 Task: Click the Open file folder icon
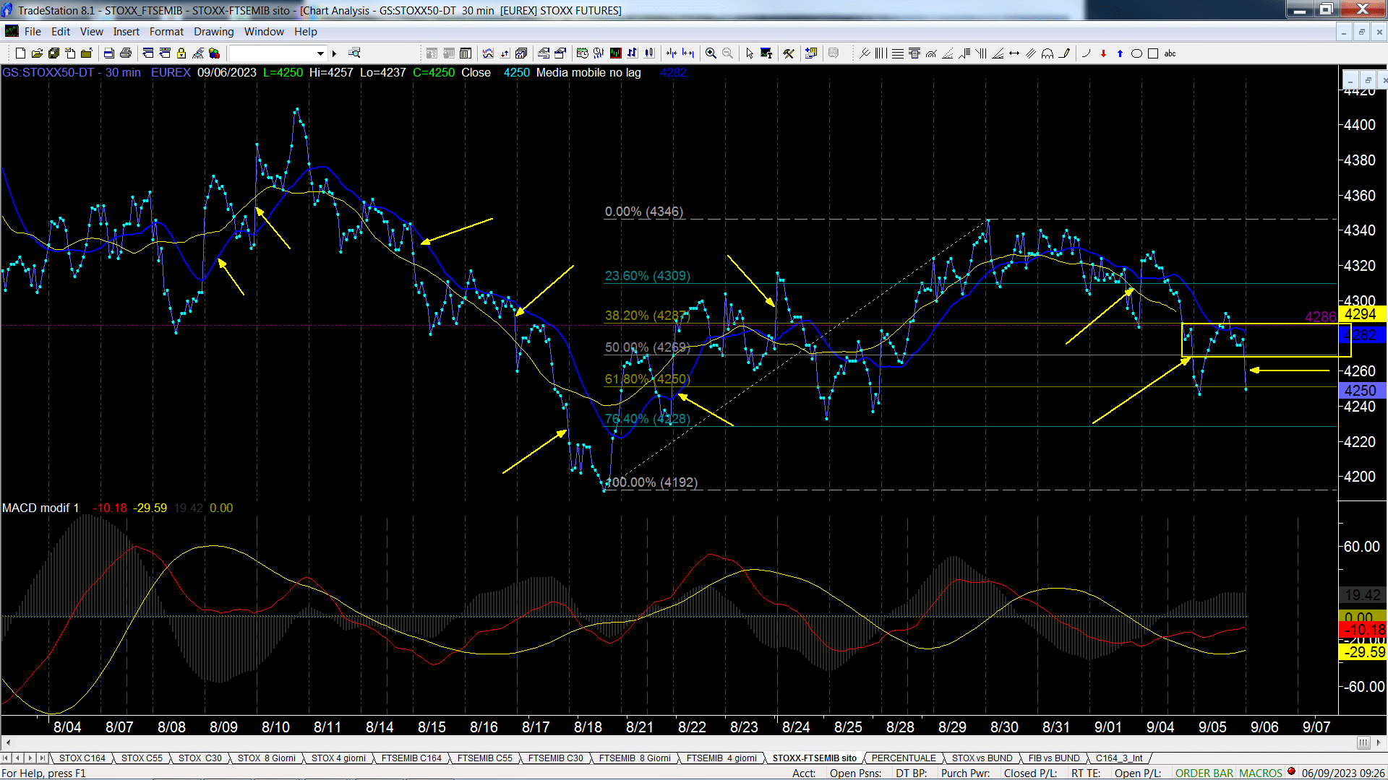37,53
